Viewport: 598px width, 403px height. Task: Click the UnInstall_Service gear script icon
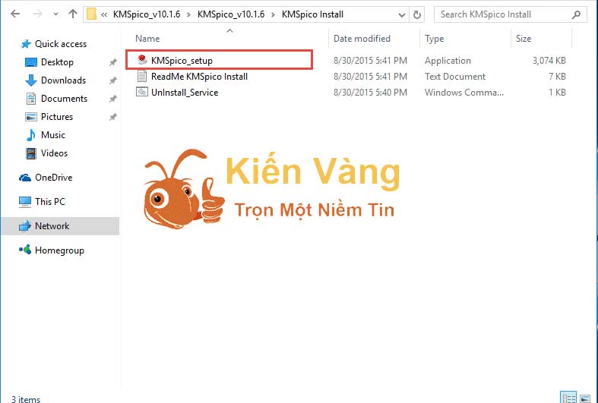pos(142,92)
